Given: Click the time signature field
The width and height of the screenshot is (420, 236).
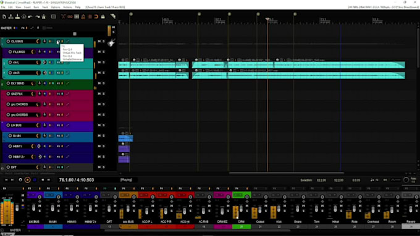Looking at the screenshot, I should click(x=385, y=180).
